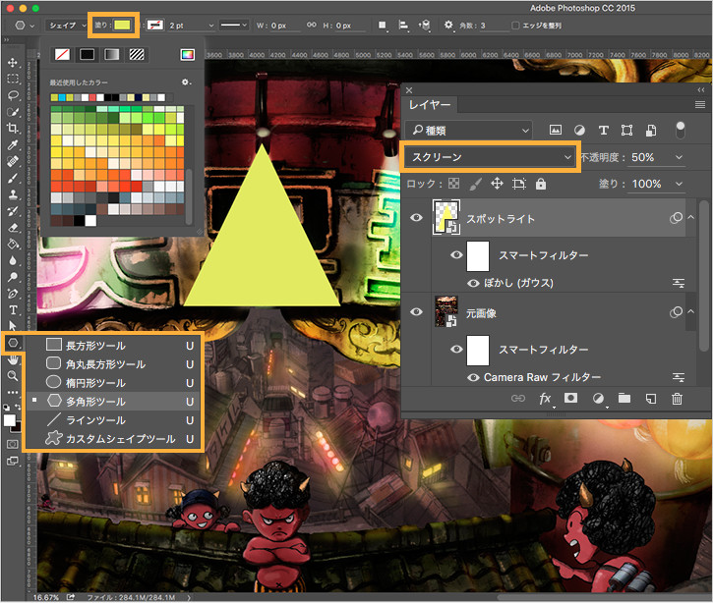Open the 塗り fill percentage dropdown arrow

click(x=679, y=184)
